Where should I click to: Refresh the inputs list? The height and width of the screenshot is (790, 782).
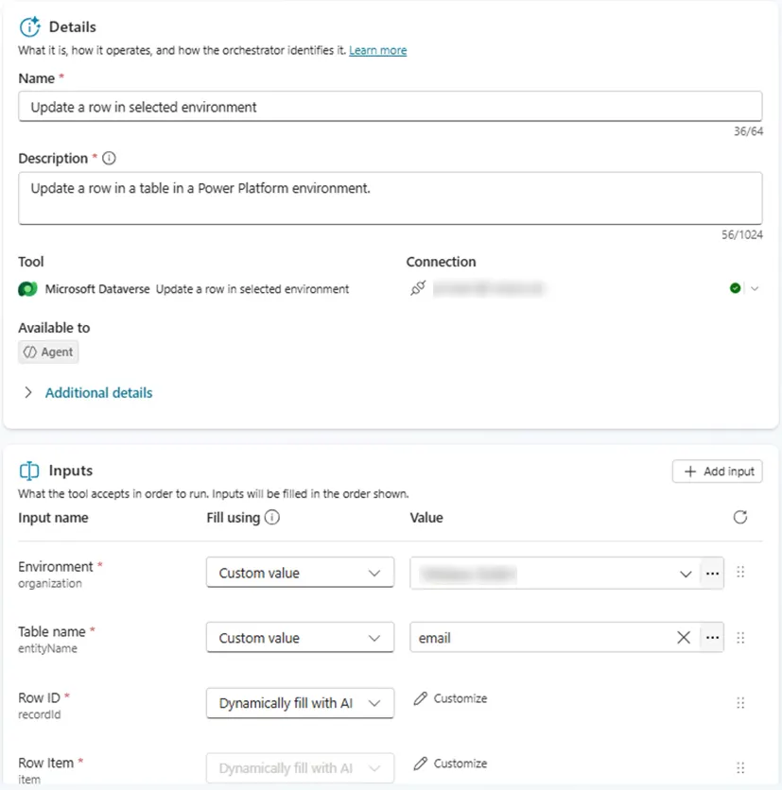coord(740,517)
